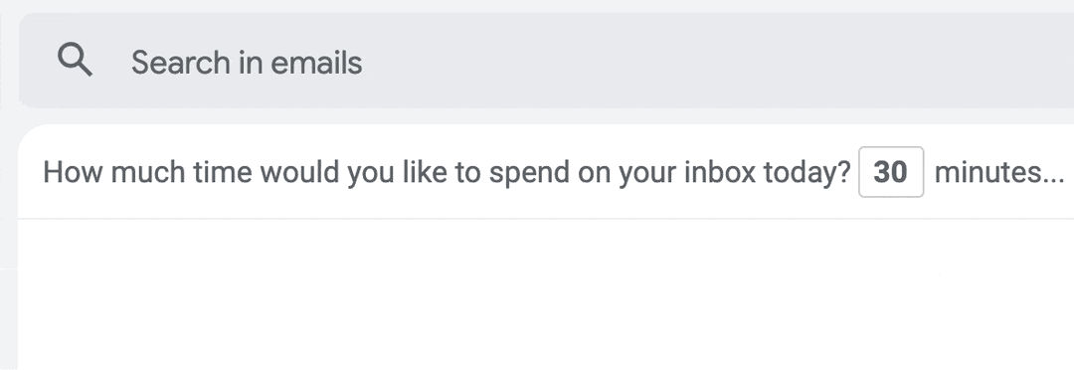Click the 'How much time' question text
1074x370 pixels.
tap(447, 172)
